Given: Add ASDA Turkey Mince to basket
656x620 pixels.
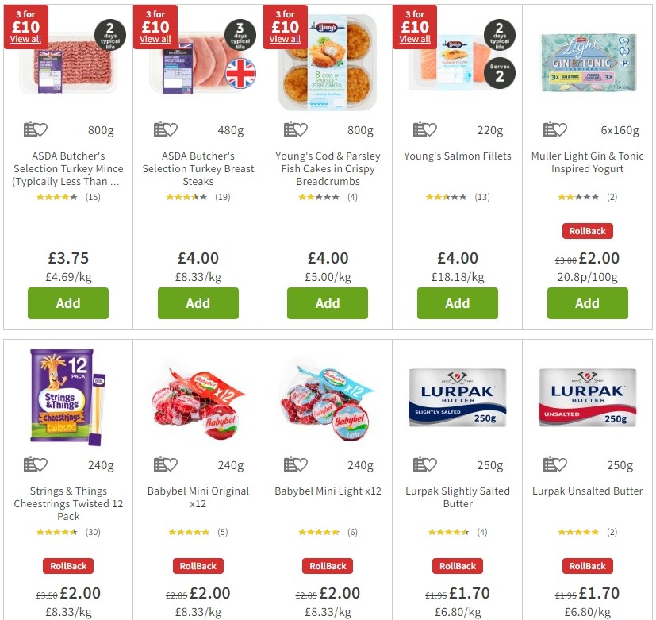Looking at the screenshot, I should pyautogui.click(x=67, y=303).
